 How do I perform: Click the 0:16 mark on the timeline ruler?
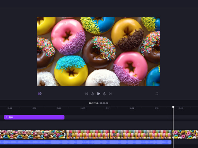pyautogui.click(x=157, y=108)
